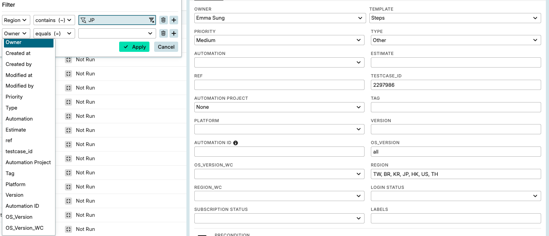Expand the Owner dropdown showing Emma Sung

[x=279, y=18]
